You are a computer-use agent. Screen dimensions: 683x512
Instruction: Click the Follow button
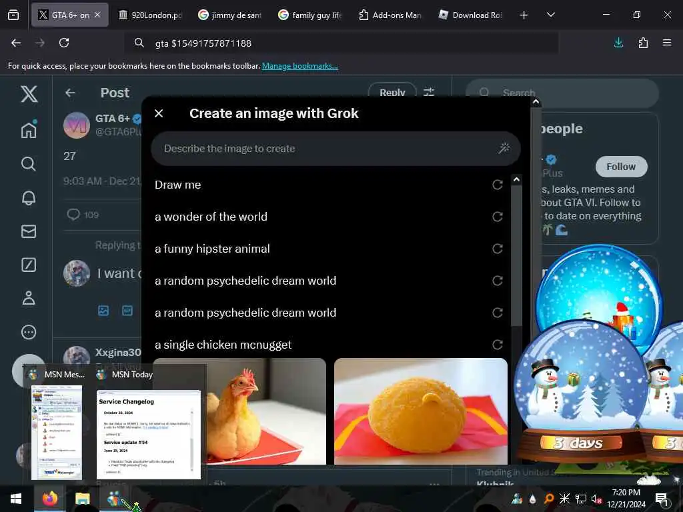click(x=621, y=166)
